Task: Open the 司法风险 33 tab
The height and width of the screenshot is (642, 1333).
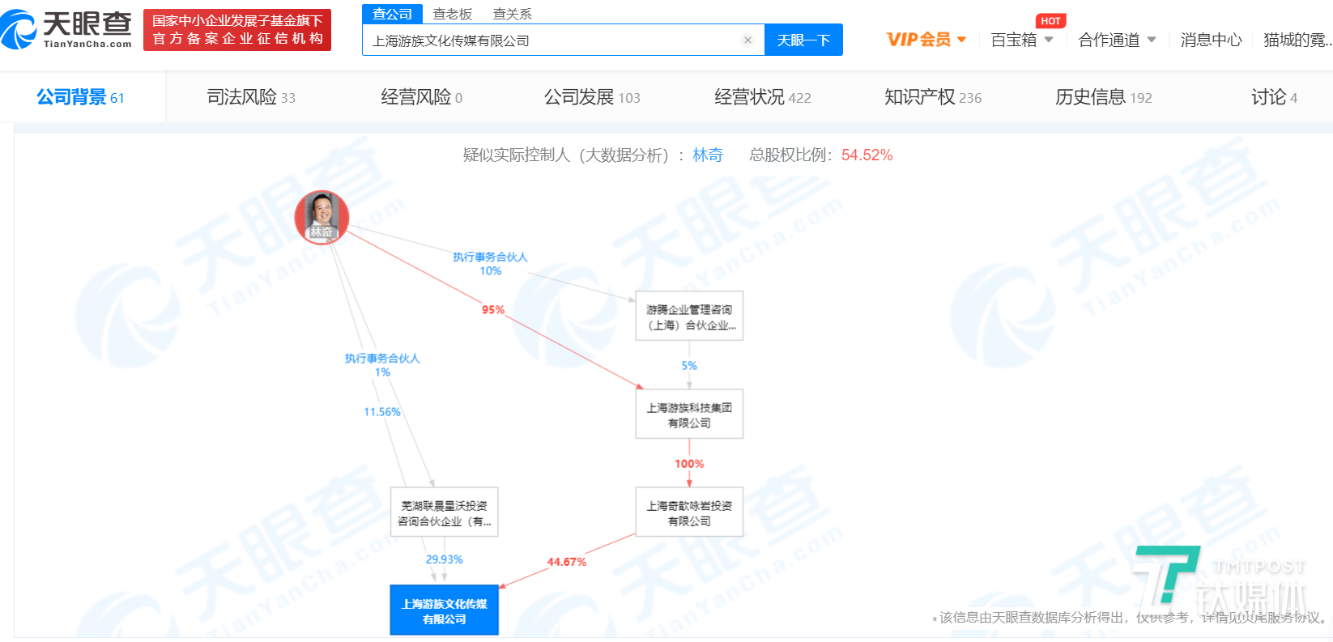Action: point(251,97)
